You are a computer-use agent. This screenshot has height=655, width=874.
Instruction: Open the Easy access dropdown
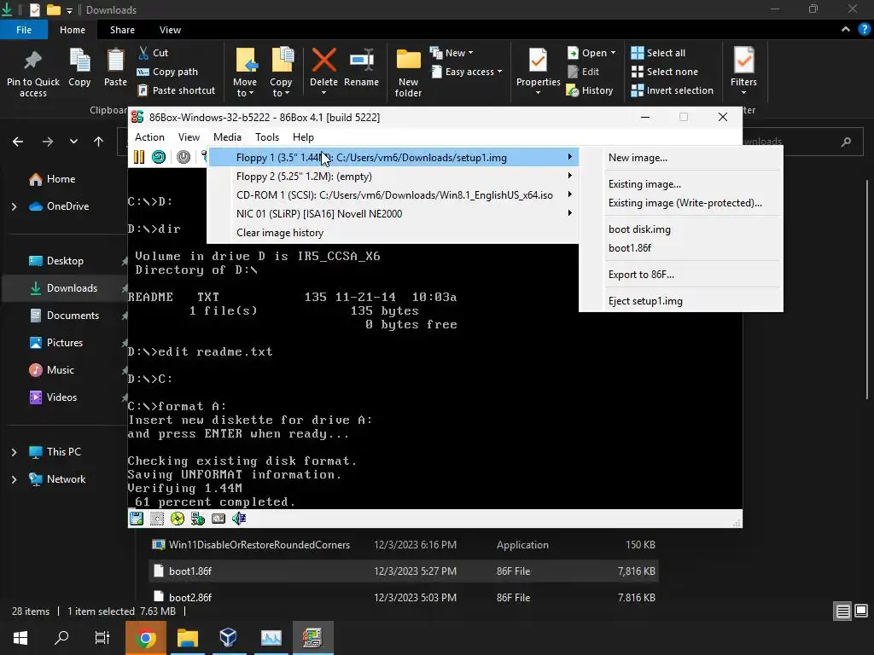466,72
